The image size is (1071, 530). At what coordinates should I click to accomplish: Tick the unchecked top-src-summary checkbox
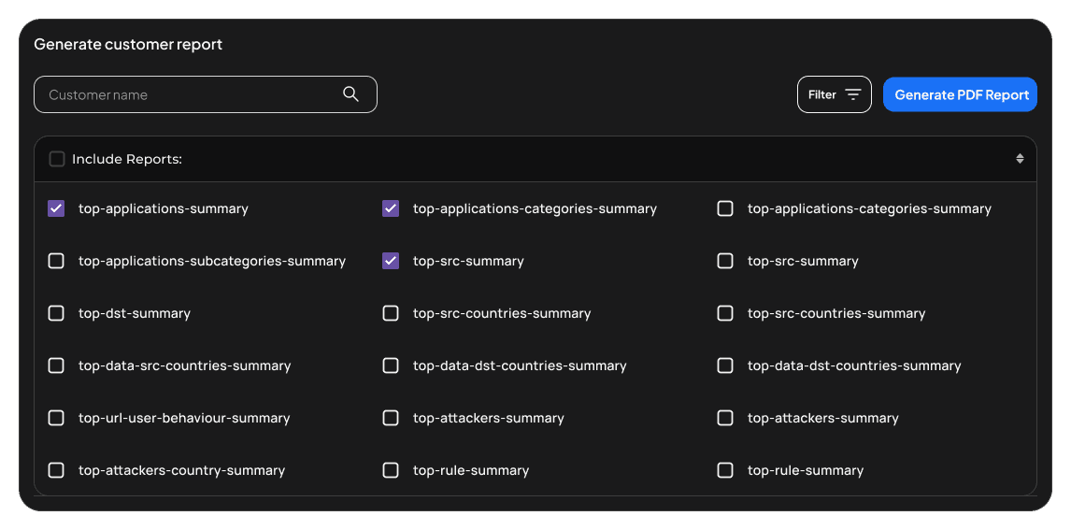(x=724, y=261)
